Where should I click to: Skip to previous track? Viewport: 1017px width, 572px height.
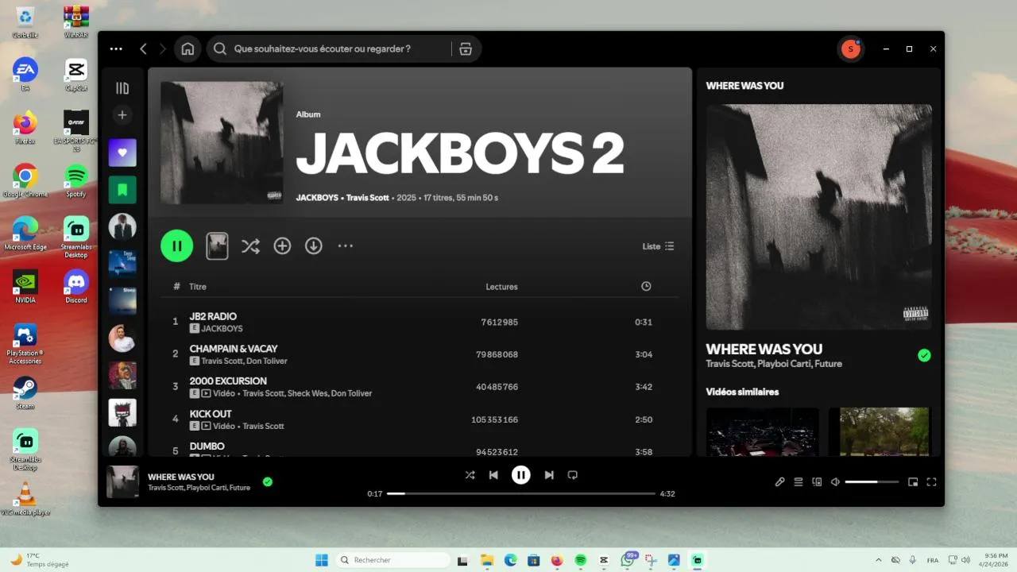pyautogui.click(x=493, y=475)
